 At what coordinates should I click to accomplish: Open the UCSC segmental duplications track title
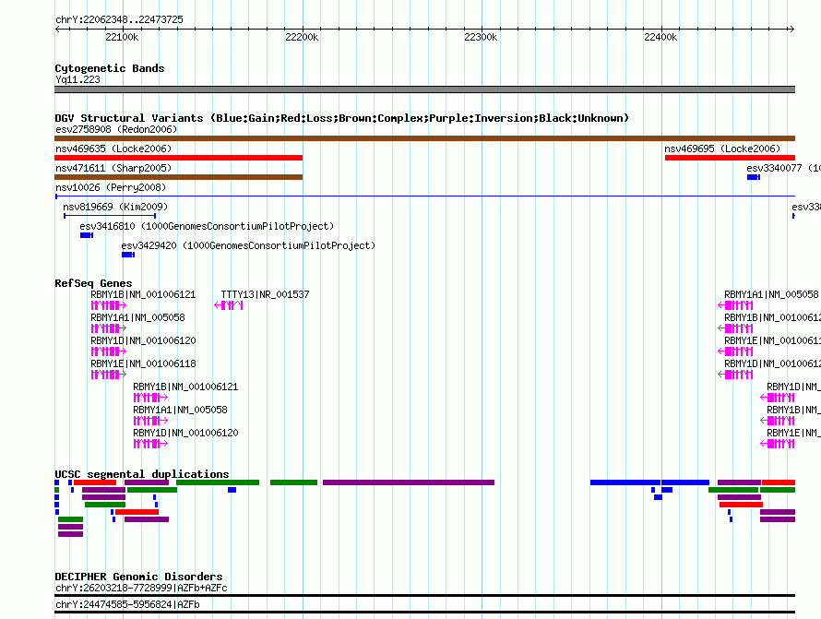point(142,474)
